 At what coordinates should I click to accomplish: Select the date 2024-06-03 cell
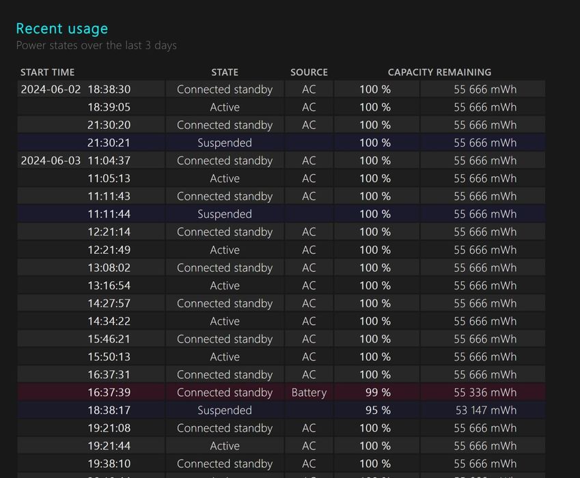coord(51,160)
